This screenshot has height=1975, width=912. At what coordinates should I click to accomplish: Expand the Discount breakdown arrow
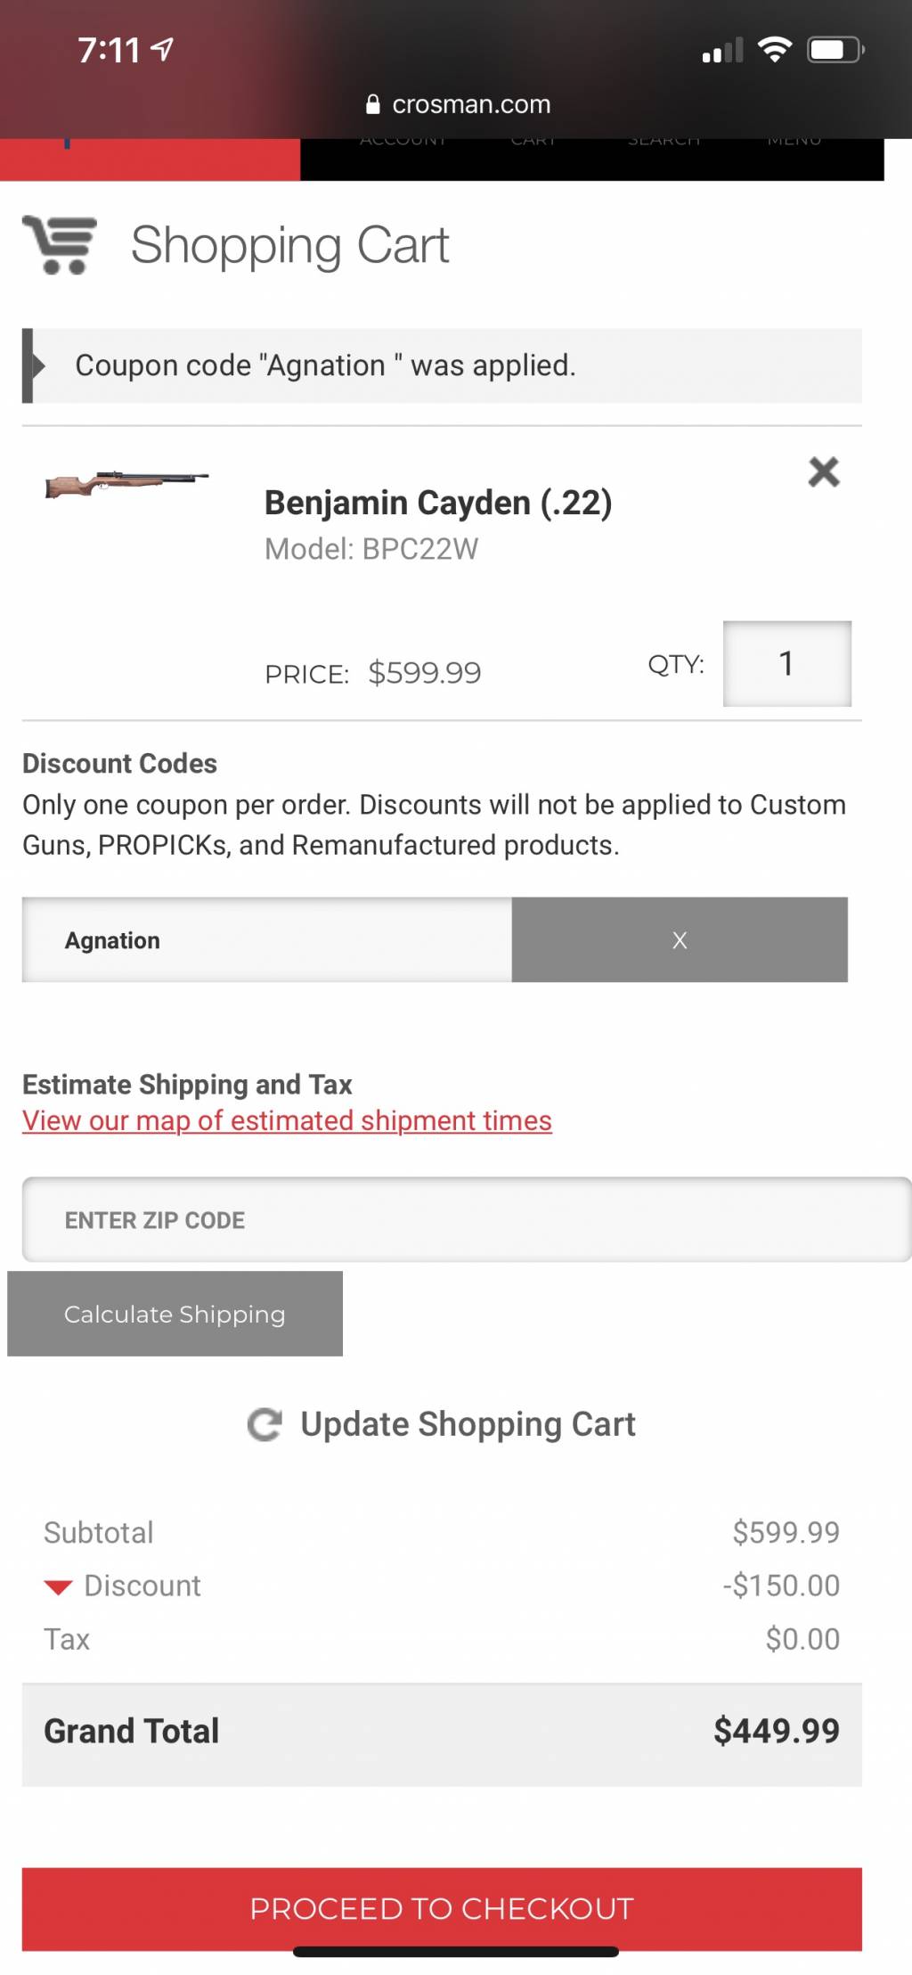(58, 1586)
